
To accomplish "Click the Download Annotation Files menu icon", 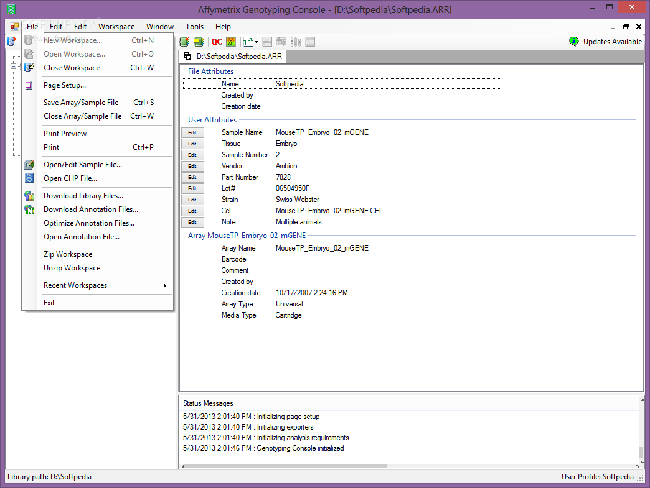I will 29,209.
